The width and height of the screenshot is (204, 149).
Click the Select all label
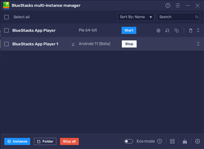tap(22, 17)
